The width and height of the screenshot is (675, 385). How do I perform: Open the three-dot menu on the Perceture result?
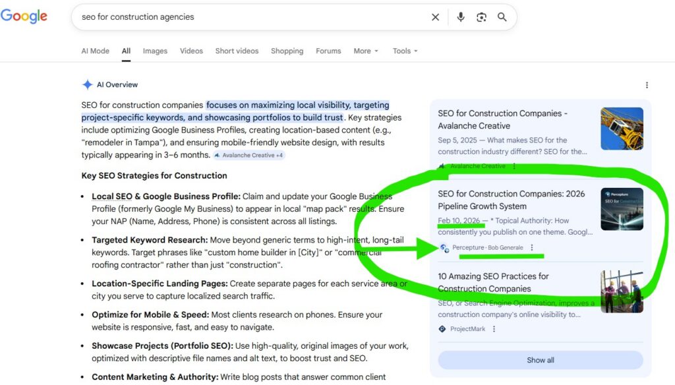point(531,247)
